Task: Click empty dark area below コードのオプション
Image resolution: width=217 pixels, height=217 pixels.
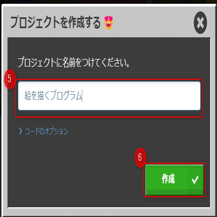Action: tap(72, 168)
